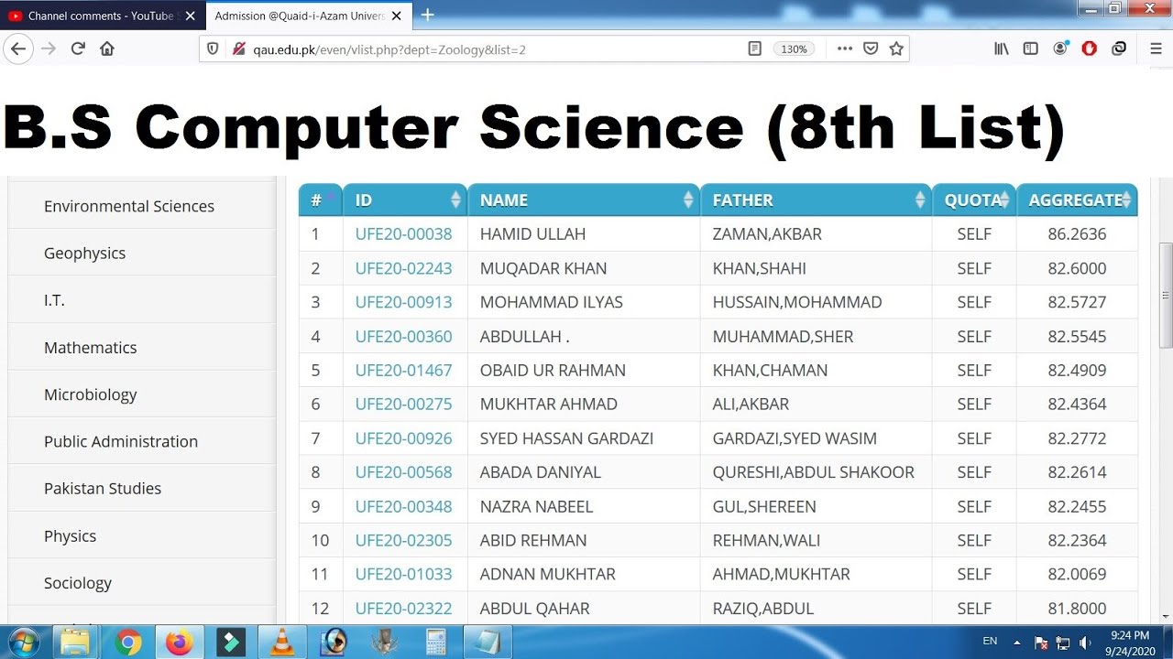
Task: Show sidebars toolbar icon
Action: (x=1031, y=49)
